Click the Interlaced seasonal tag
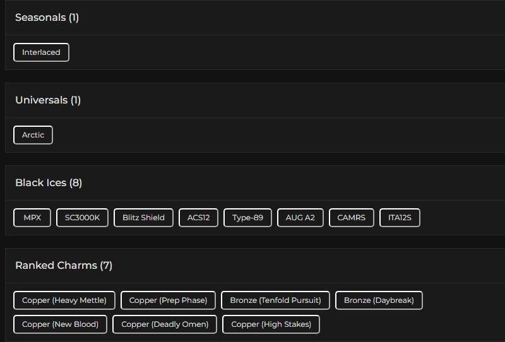505x342 pixels. (41, 52)
